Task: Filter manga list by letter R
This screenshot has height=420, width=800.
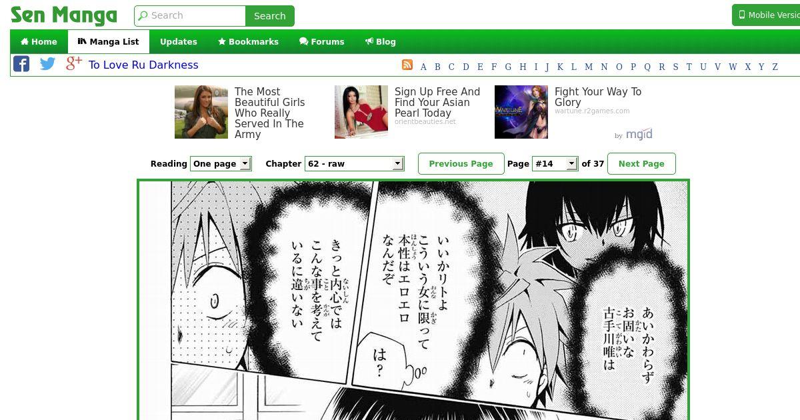Action: [661, 67]
